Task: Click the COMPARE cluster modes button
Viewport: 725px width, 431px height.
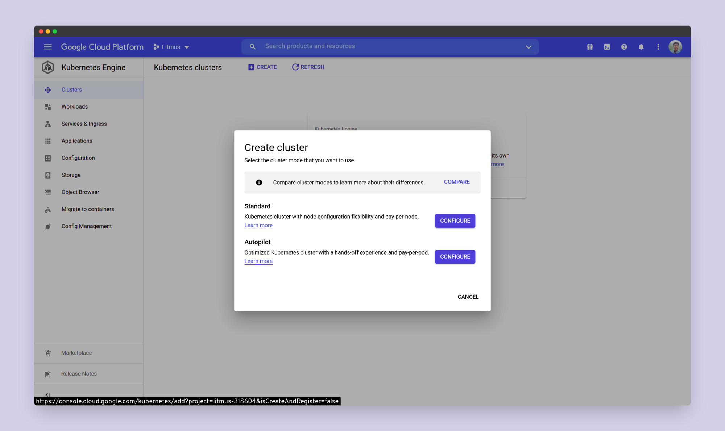Action: 457,182
